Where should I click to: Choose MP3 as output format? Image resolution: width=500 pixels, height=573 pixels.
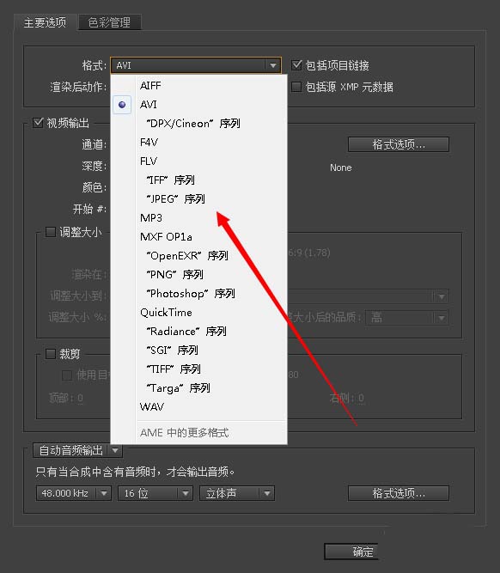[198, 218]
